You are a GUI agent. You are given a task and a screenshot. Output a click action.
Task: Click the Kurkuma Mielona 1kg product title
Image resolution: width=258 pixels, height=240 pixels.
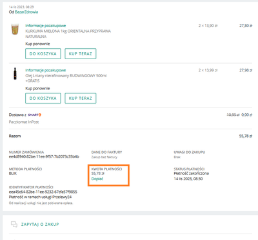(x=68, y=34)
